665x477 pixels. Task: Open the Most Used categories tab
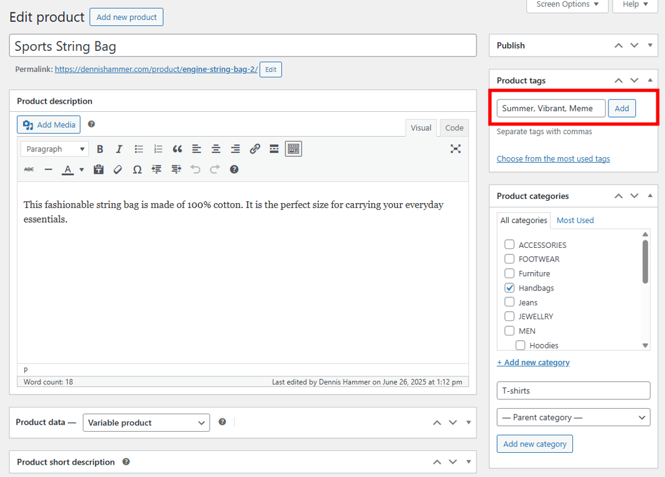coord(575,220)
